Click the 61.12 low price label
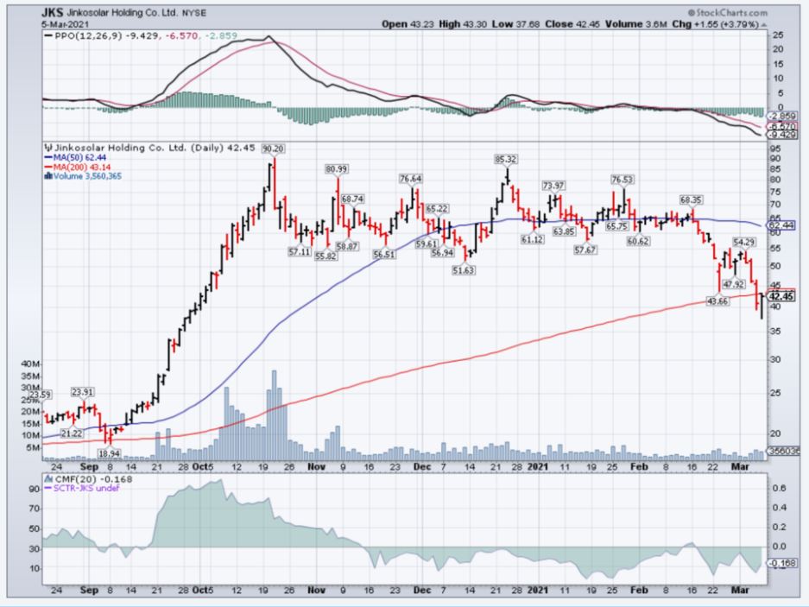The image size is (809, 607). [x=532, y=239]
